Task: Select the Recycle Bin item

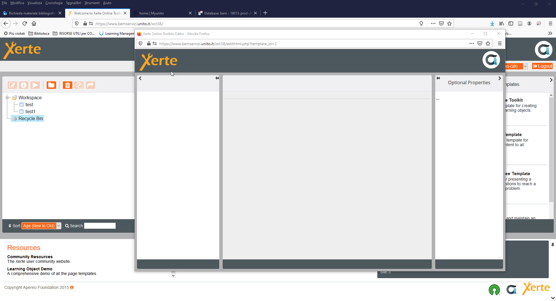Action: tap(28, 118)
